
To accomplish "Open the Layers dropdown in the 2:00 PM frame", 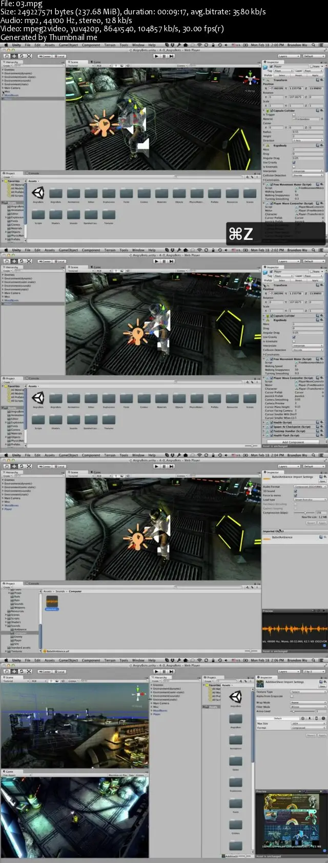I will [x=289, y=56].
